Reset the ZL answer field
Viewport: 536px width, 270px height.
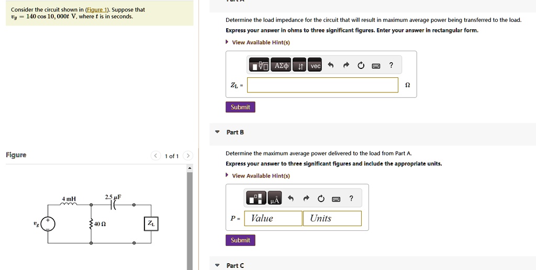(361, 65)
